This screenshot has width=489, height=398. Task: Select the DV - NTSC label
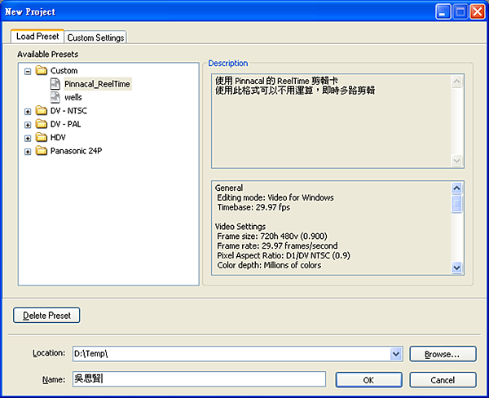(x=68, y=110)
